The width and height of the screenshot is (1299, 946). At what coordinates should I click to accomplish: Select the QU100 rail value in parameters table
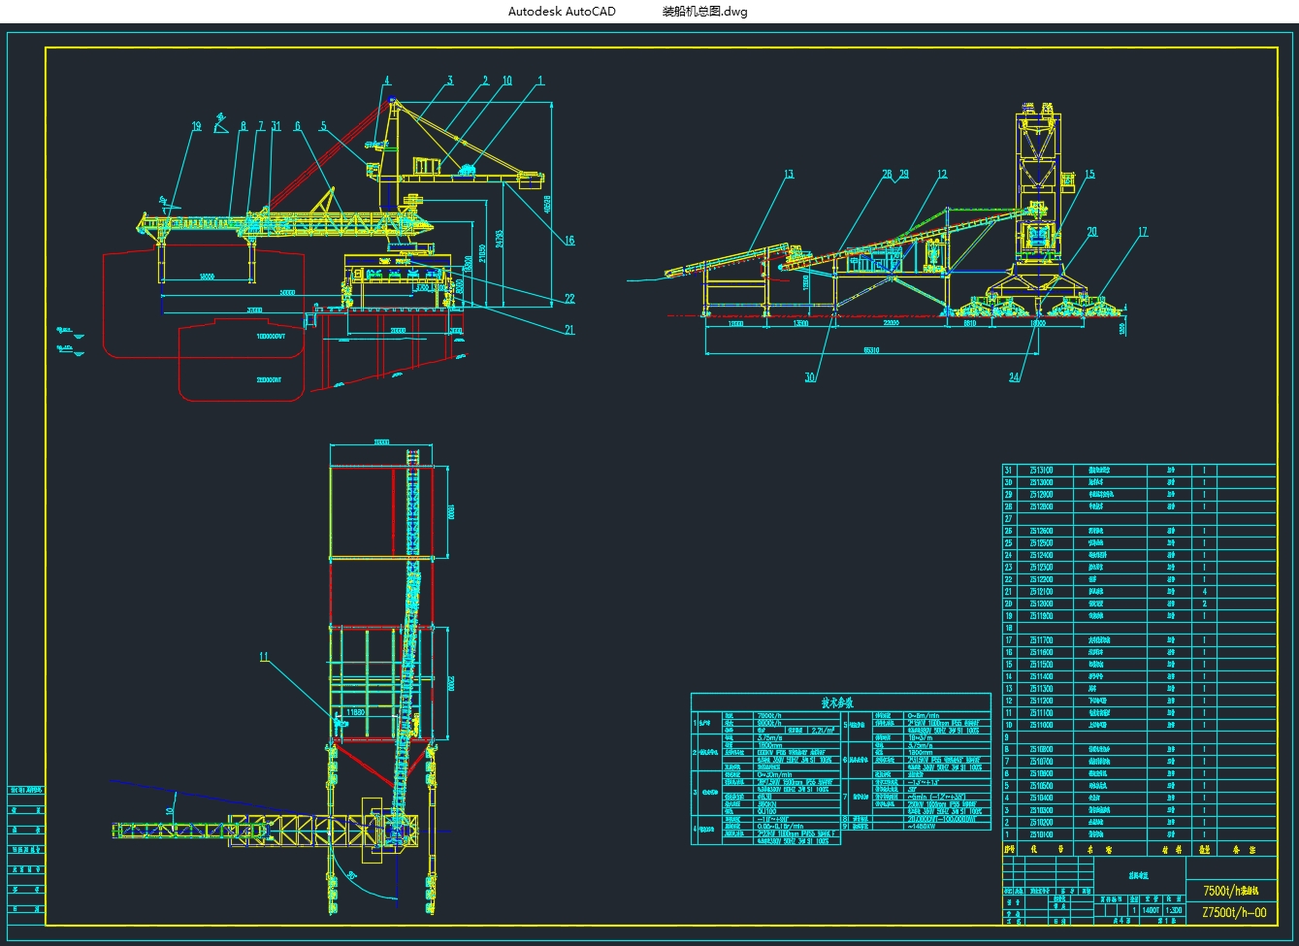[766, 811]
